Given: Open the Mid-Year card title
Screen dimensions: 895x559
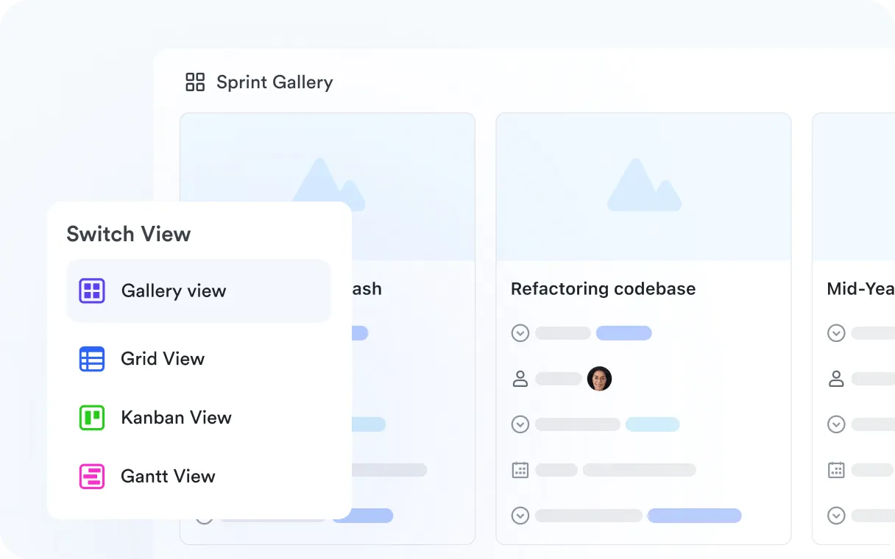Looking at the screenshot, I should click(860, 288).
